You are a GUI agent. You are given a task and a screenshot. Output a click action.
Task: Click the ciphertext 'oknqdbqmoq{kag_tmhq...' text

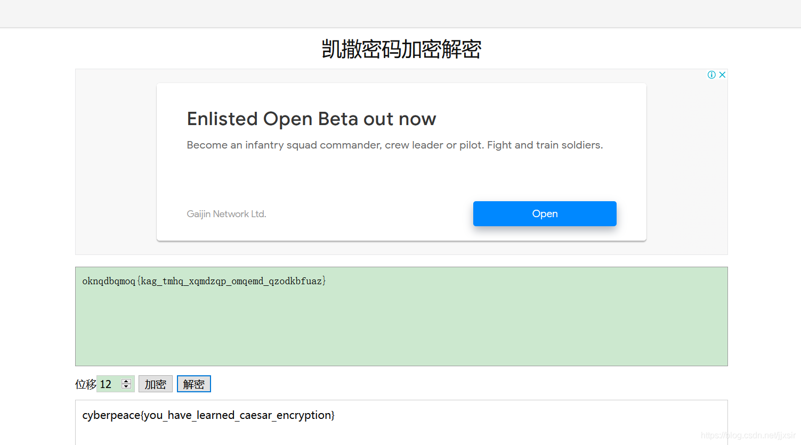204,281
